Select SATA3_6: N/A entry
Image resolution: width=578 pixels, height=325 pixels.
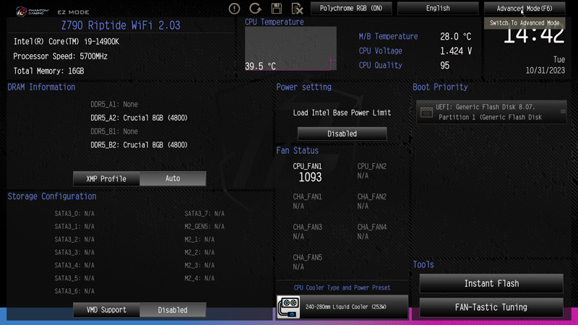(x=74, y=291)
